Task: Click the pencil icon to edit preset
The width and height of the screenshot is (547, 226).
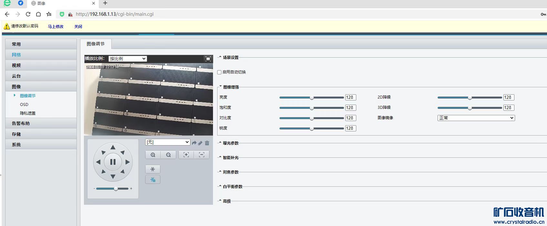Action: click(200, 143)
